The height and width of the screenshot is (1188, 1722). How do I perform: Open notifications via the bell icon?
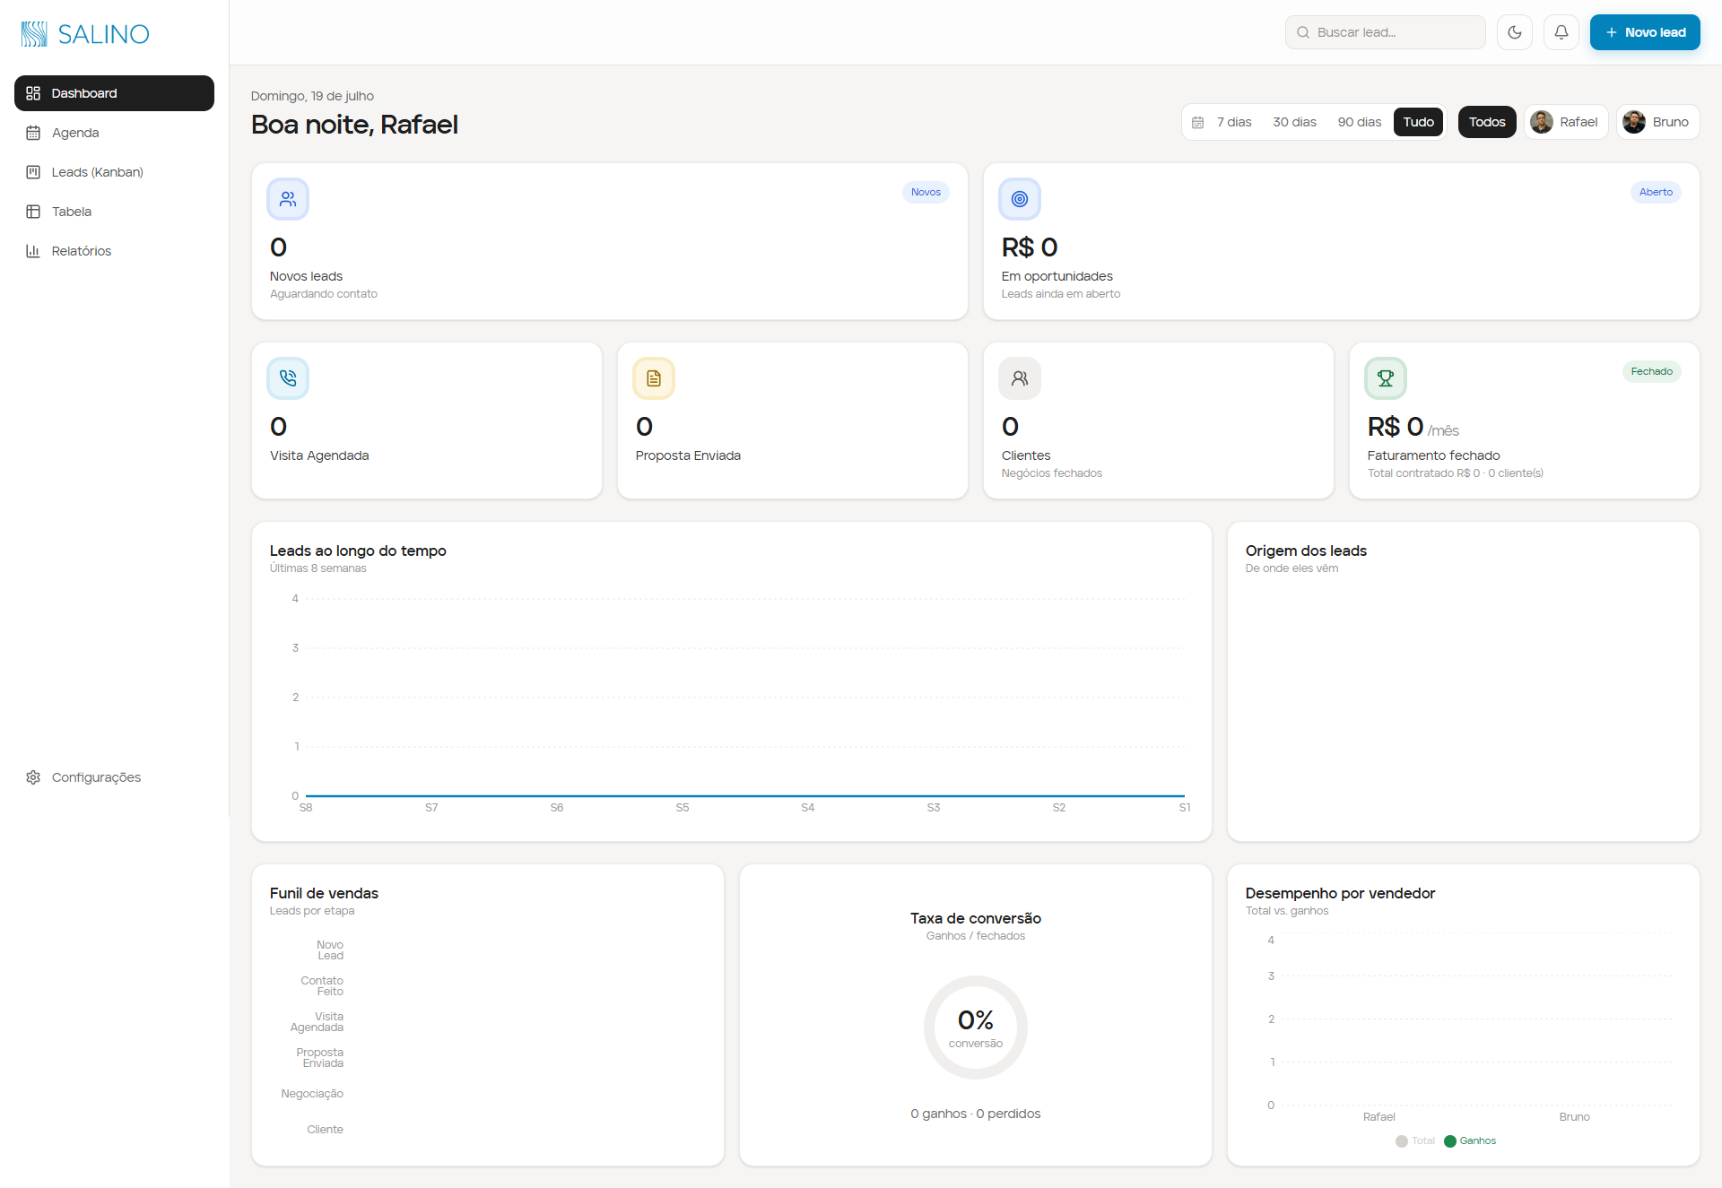tap(1561, 32)
